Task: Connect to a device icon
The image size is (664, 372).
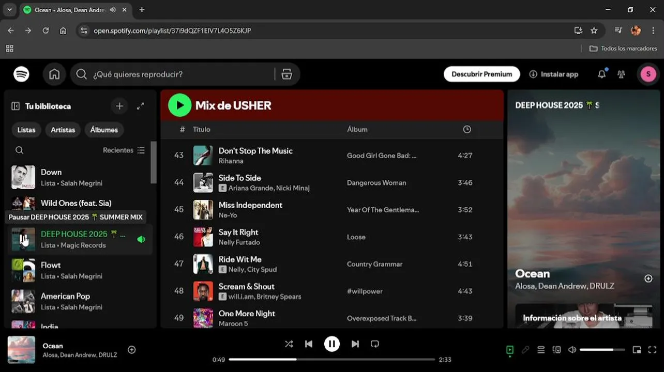Action: click(556, 350)
